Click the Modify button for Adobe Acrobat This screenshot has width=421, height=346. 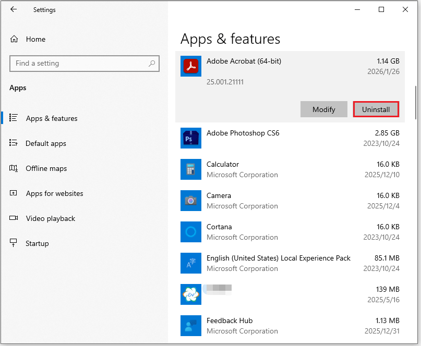[323, 109]
